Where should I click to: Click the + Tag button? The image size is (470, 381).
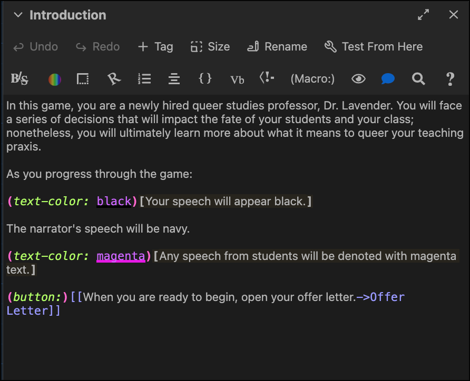pyautogui.click(x=155, y=47)
